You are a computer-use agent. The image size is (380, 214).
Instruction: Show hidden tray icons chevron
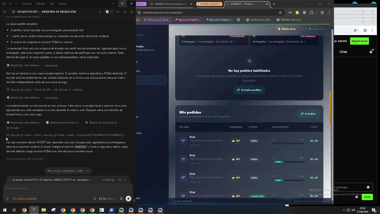click(x=344, y=210)
